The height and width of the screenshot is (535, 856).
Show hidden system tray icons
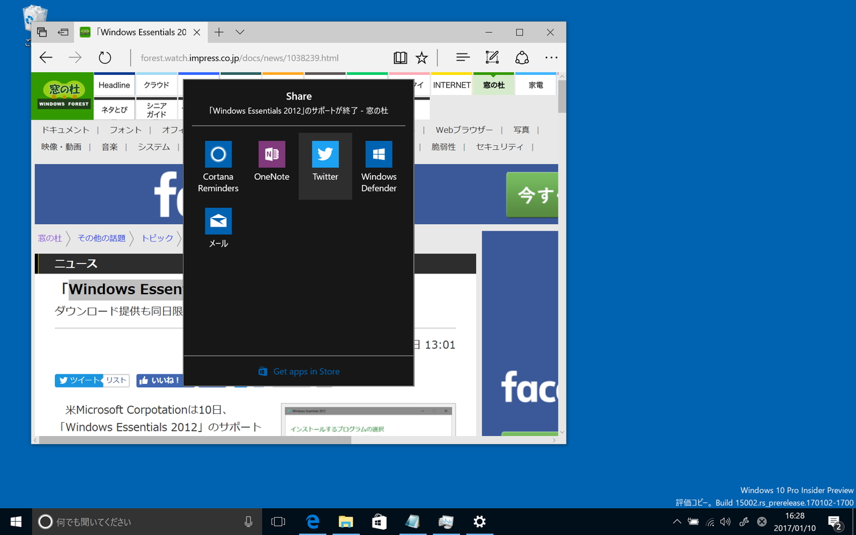[x=677, y=522]
